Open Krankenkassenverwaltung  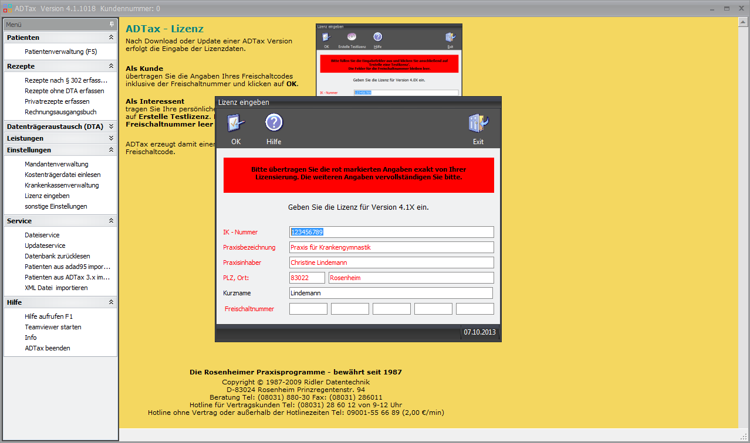tap(62, 185)
